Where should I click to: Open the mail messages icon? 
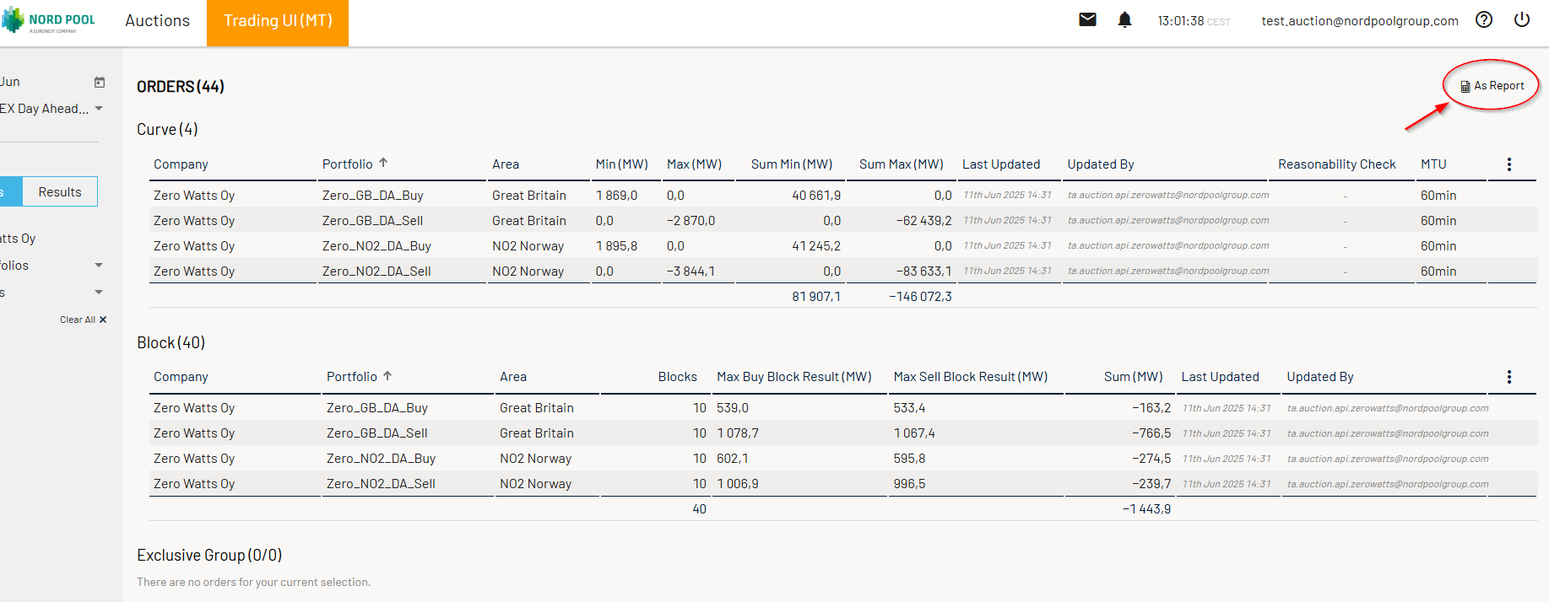click(1087, 19)
